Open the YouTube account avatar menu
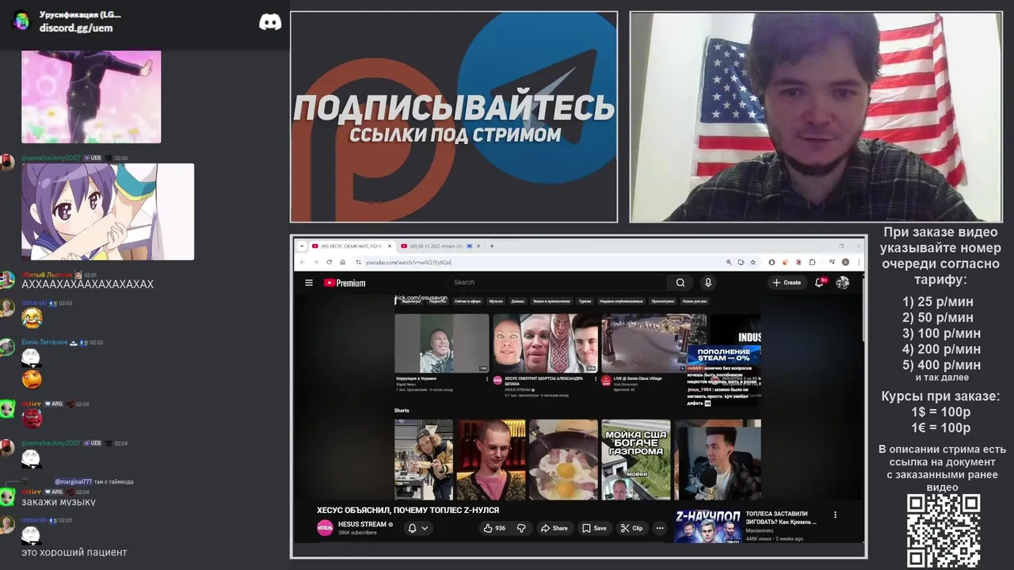Image resolution: width=1014 pixels, height=570 pixels. [843, 283]
